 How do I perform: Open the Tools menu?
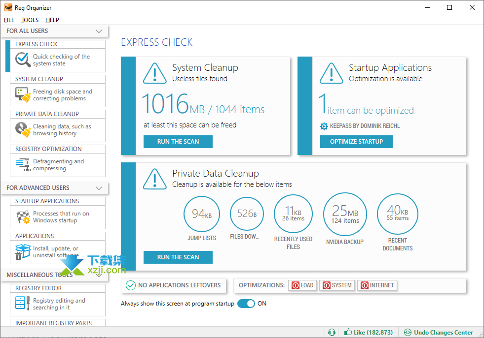click(30, 20)
